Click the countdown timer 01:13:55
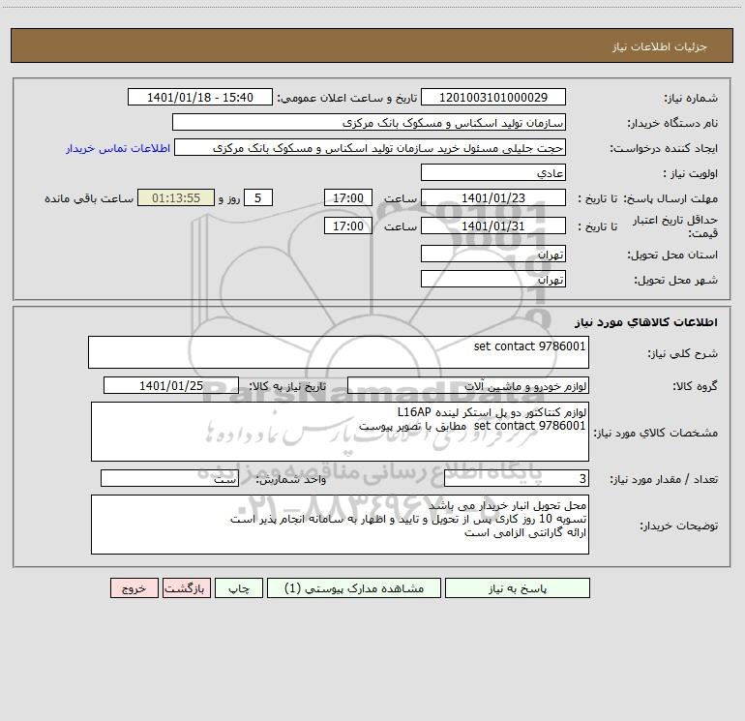Viewport: 745px width, 721px height. (x=176, y=197)
